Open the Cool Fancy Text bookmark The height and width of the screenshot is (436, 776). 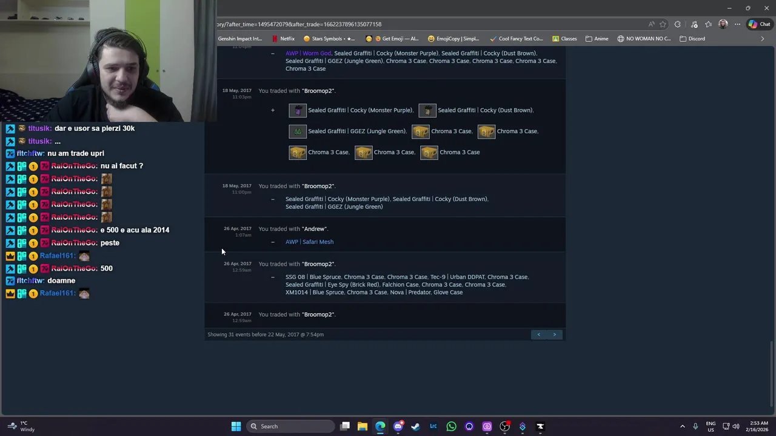pos(517,39)
